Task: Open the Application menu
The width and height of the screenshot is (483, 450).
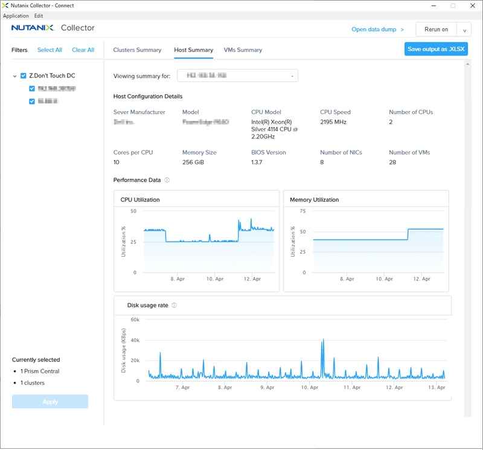Action: pyautogui.click(x=16, y=16)
